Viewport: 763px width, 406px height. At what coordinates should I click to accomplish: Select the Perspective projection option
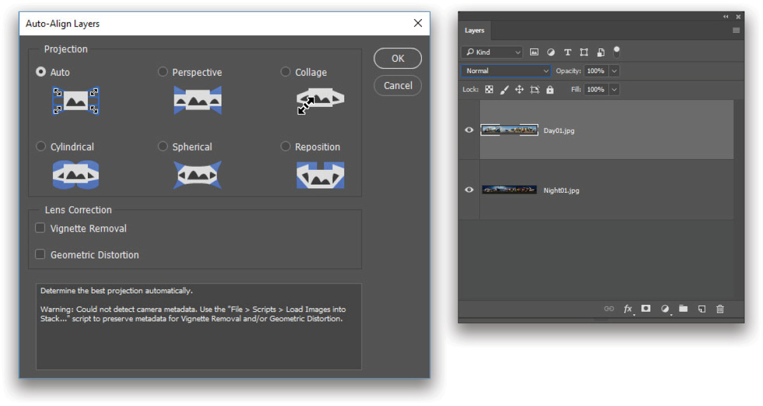[163, 72]
